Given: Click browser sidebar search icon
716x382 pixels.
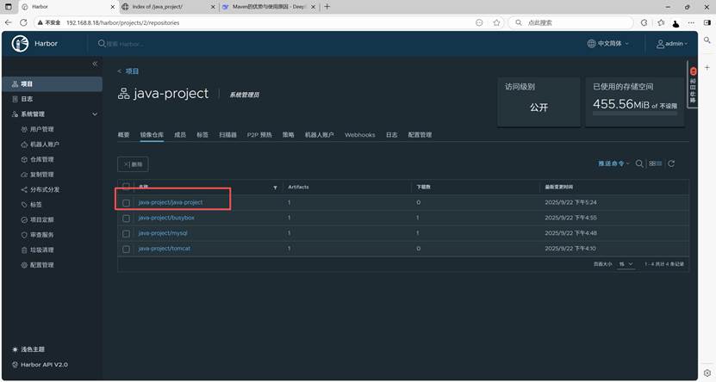Looking at the screenshot, I should point(707,40).
